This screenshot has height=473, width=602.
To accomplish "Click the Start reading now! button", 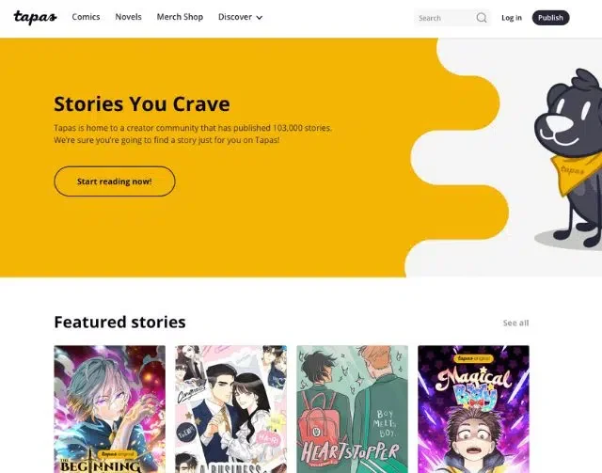I will pyautogui.click(x=115, y=181).
